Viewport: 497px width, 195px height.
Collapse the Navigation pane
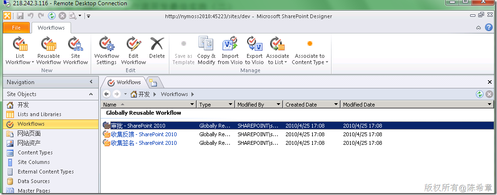(x=91, y=82)
